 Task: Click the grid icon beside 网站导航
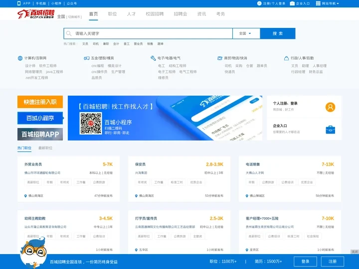coord(318,3)
